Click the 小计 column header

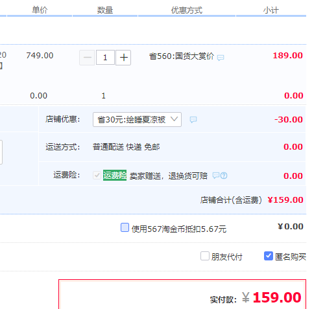coord(271,10)
